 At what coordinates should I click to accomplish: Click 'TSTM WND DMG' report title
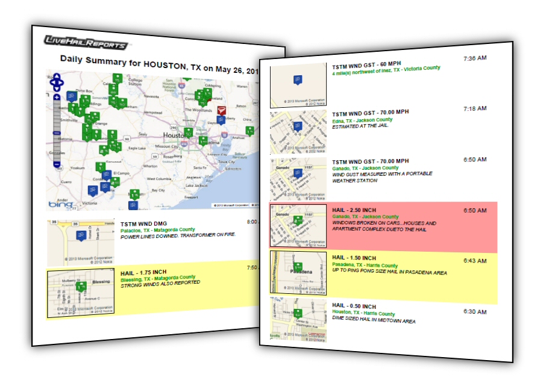(x=143, y=223)
